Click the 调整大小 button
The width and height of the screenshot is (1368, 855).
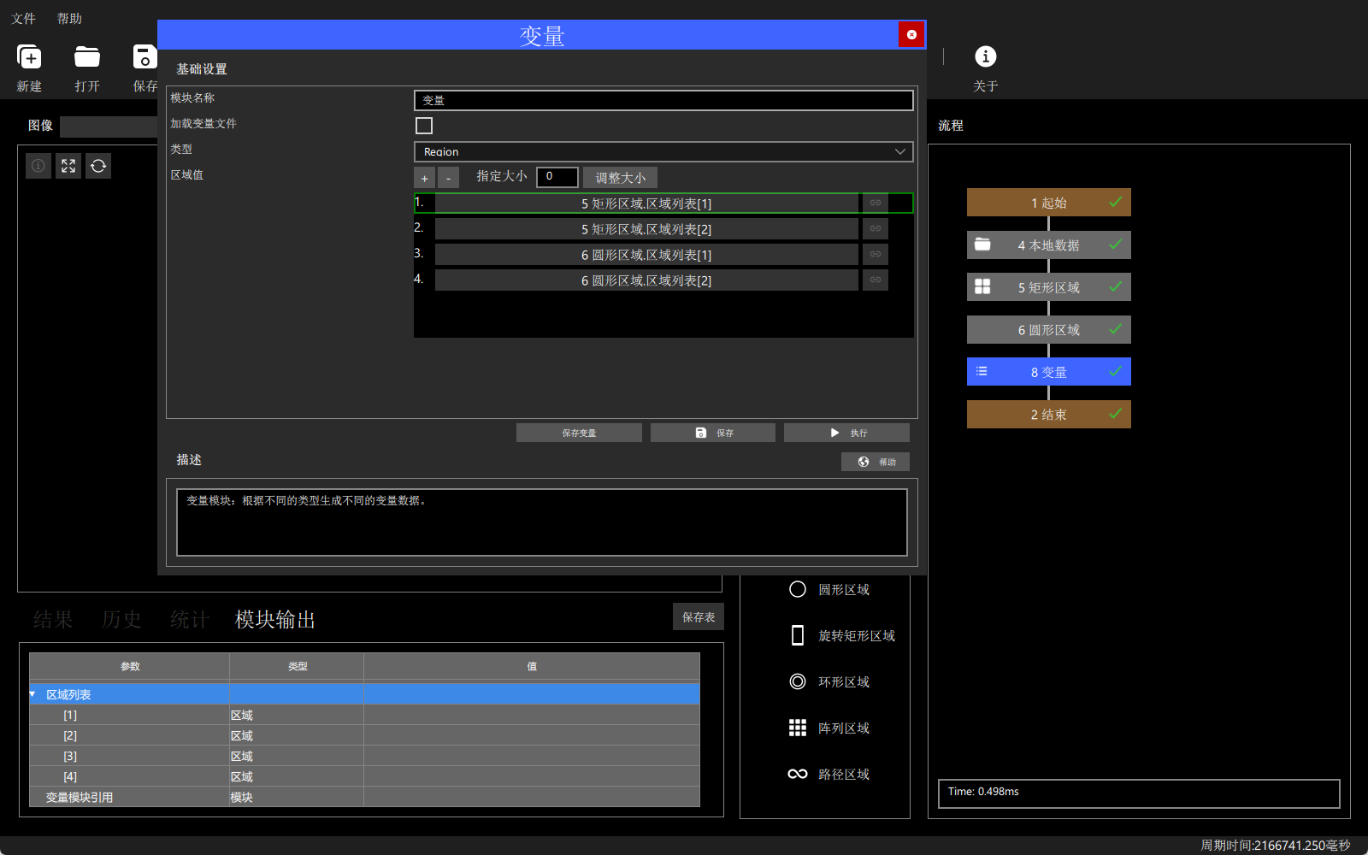pyautogui.click(x=621, y=177)
